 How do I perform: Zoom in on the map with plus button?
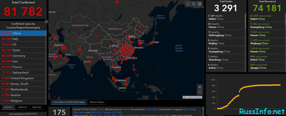point(200,87)
